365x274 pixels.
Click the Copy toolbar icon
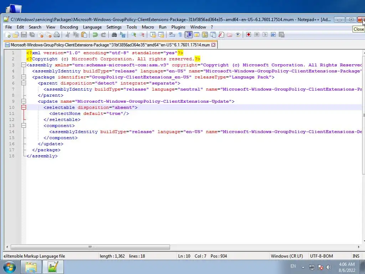pos(76,35)
